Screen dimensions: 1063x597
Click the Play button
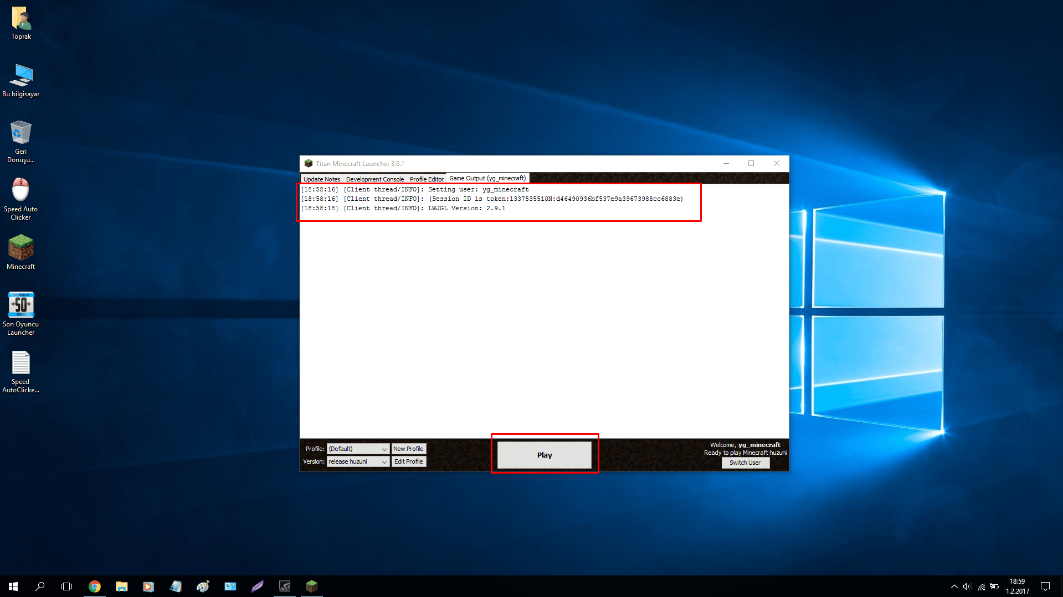(x=545, y=455)
